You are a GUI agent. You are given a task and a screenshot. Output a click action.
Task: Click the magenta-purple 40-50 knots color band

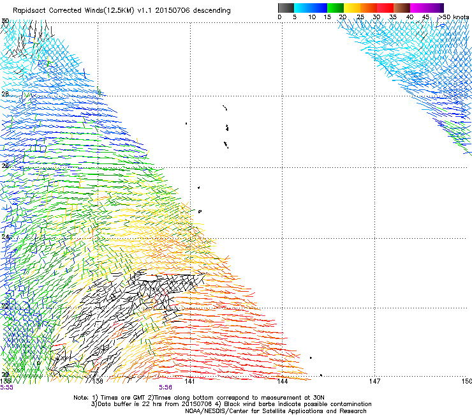427,8
